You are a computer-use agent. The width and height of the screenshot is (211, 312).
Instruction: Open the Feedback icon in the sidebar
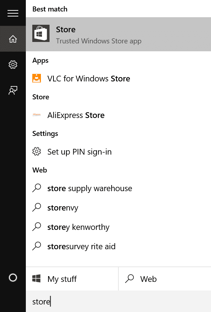coord(13,90)
